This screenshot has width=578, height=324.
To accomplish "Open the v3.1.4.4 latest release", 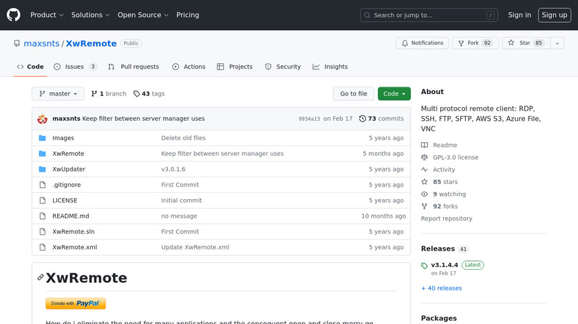I will pos(444,264).
